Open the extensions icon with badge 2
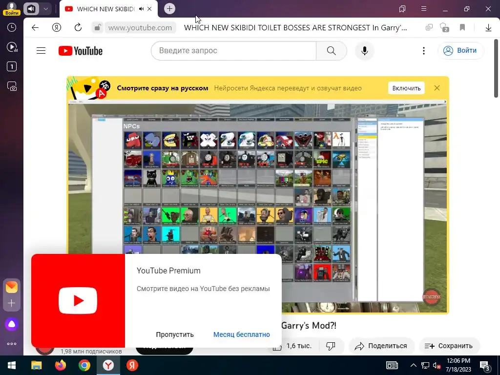500x375 pixels. (444, 28)
